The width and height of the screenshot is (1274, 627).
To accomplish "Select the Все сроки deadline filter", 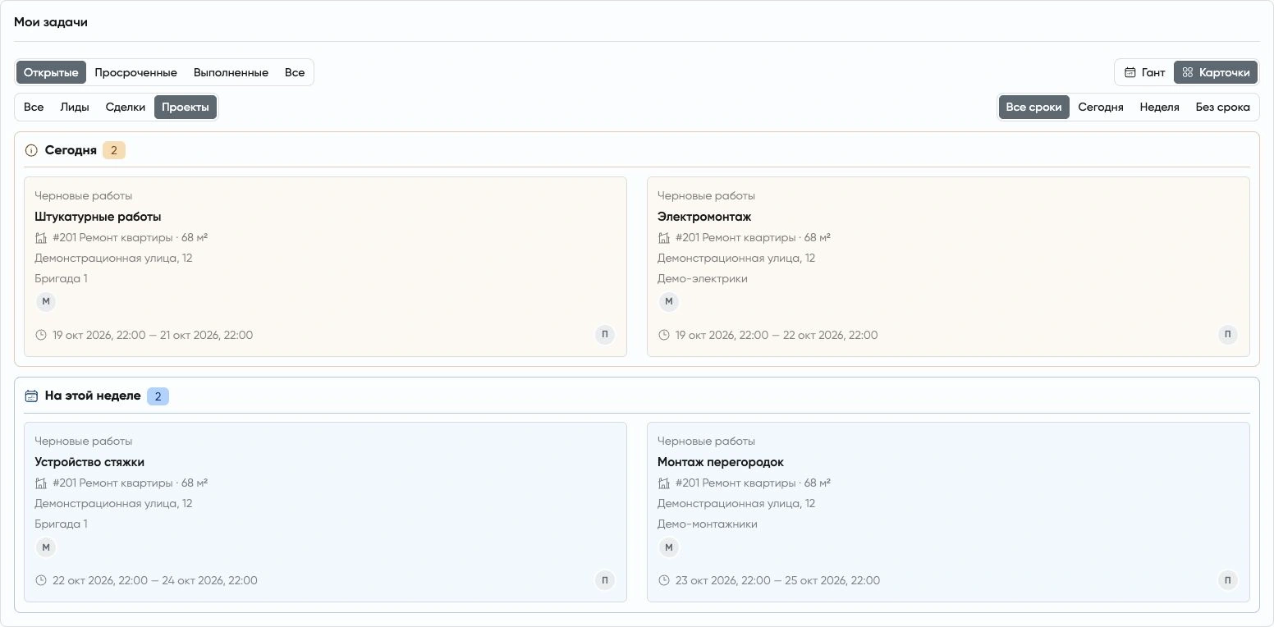I will pos(1033,107).
